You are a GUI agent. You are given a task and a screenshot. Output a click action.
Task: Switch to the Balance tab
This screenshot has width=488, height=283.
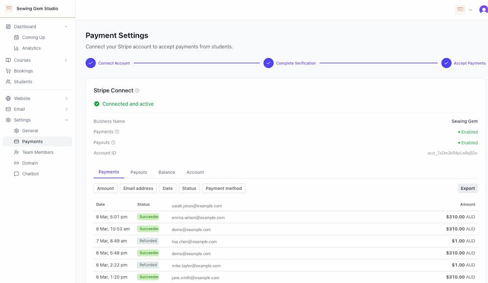pos(166,172)
